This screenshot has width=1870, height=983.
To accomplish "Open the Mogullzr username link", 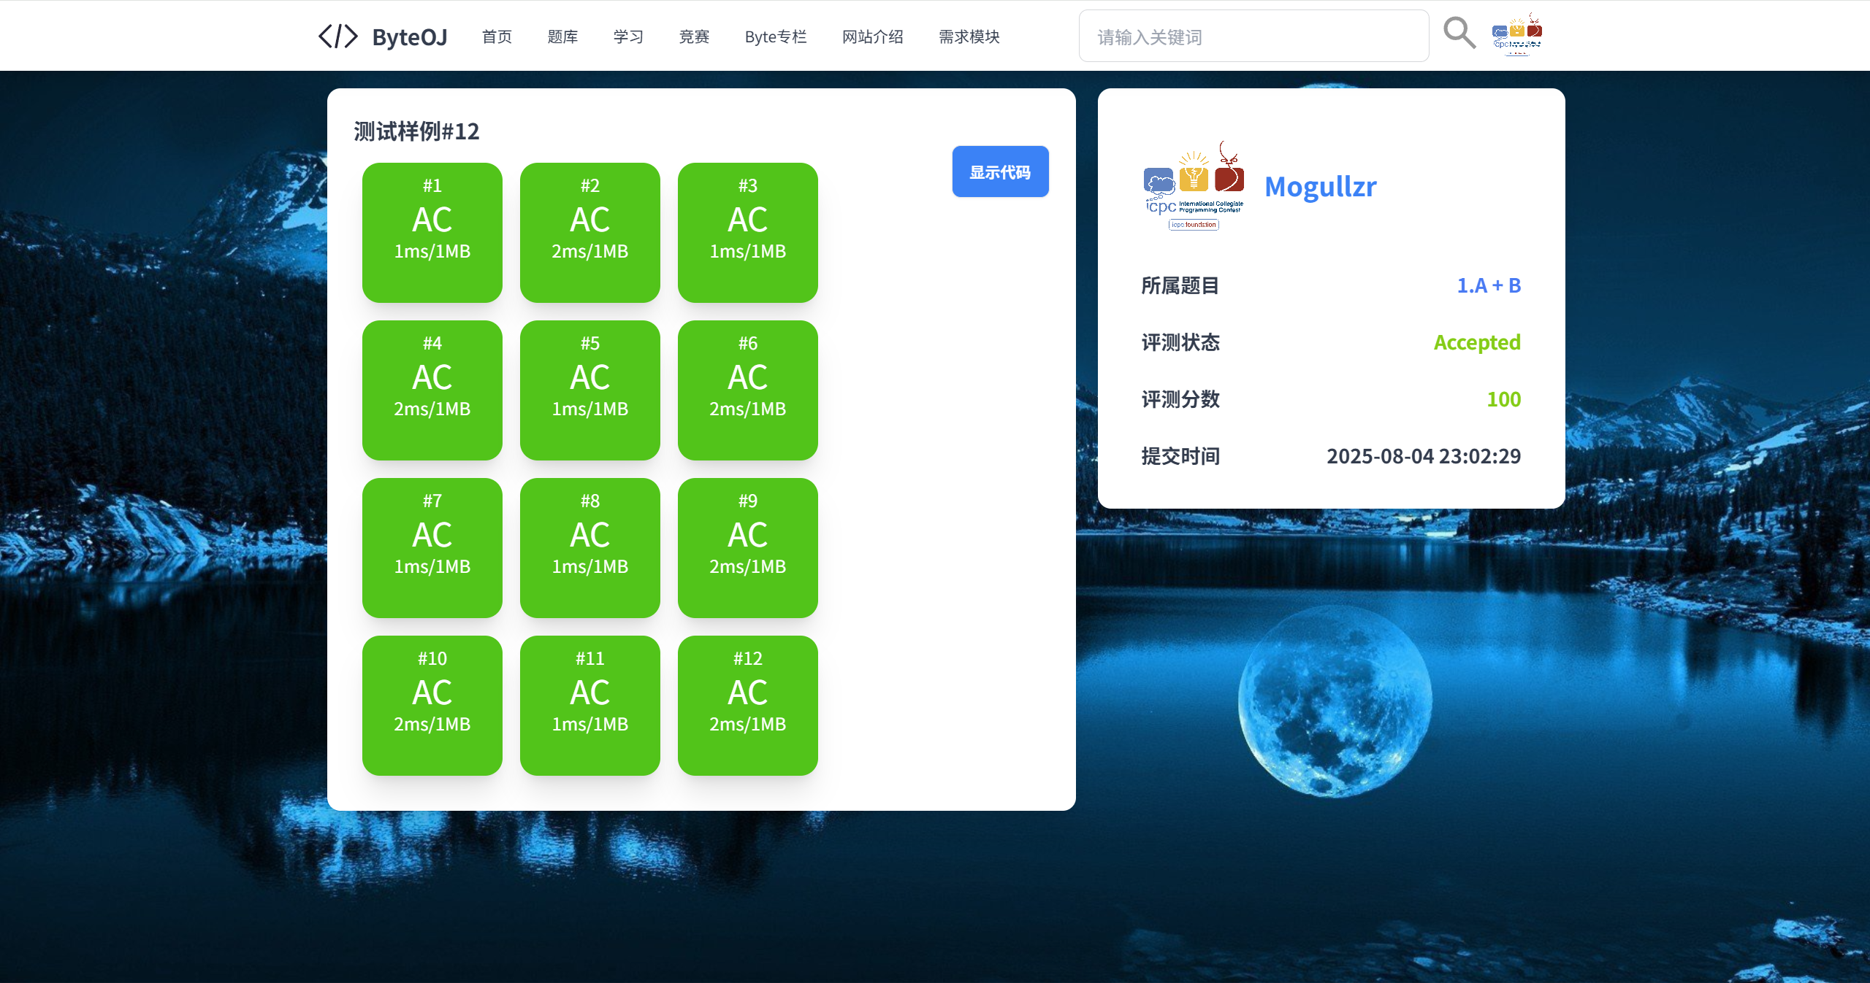I will [x=1320, y=187].
